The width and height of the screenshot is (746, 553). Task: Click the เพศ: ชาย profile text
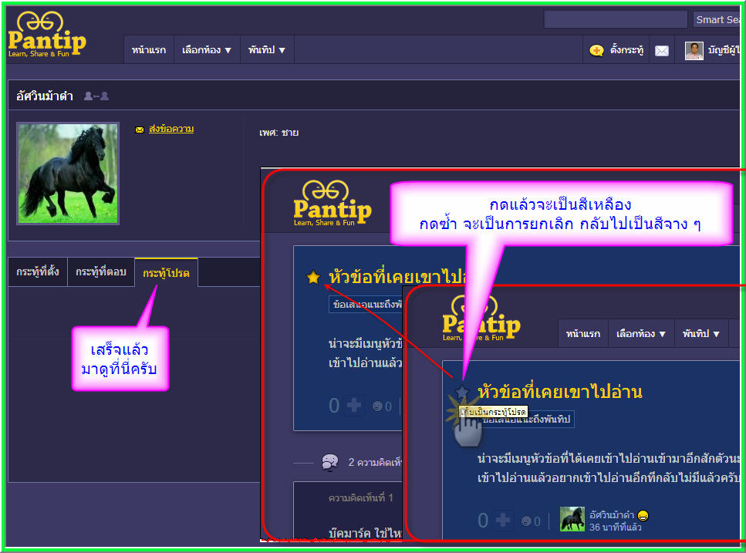pos(278,133)
